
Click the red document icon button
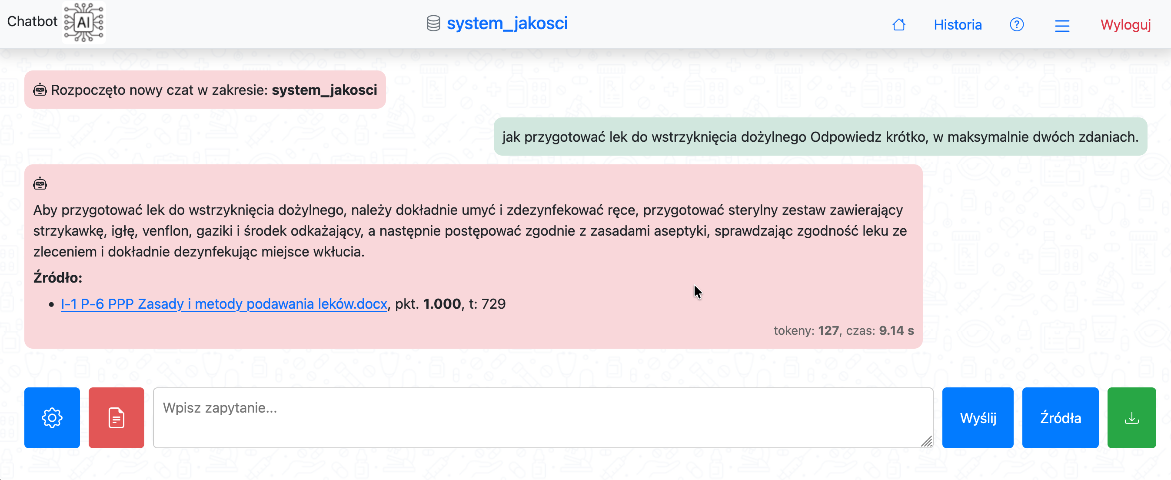point(116,417)
